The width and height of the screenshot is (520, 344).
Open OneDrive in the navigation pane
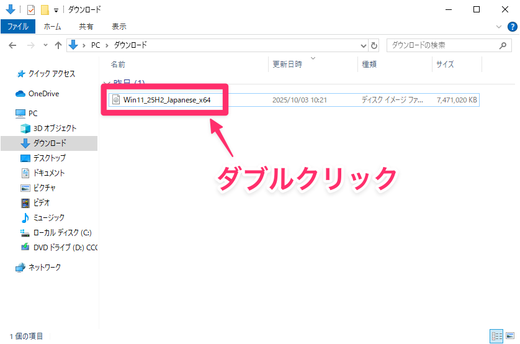(x=43, y=94)
